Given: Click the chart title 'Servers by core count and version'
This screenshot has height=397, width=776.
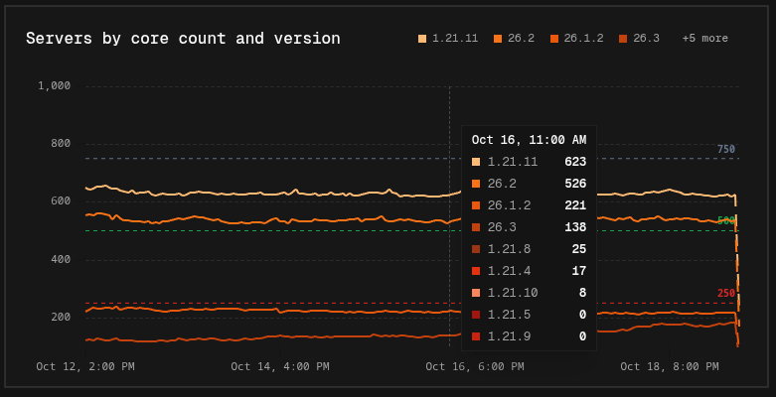Looking at the screenshot, I should (183, 39).
